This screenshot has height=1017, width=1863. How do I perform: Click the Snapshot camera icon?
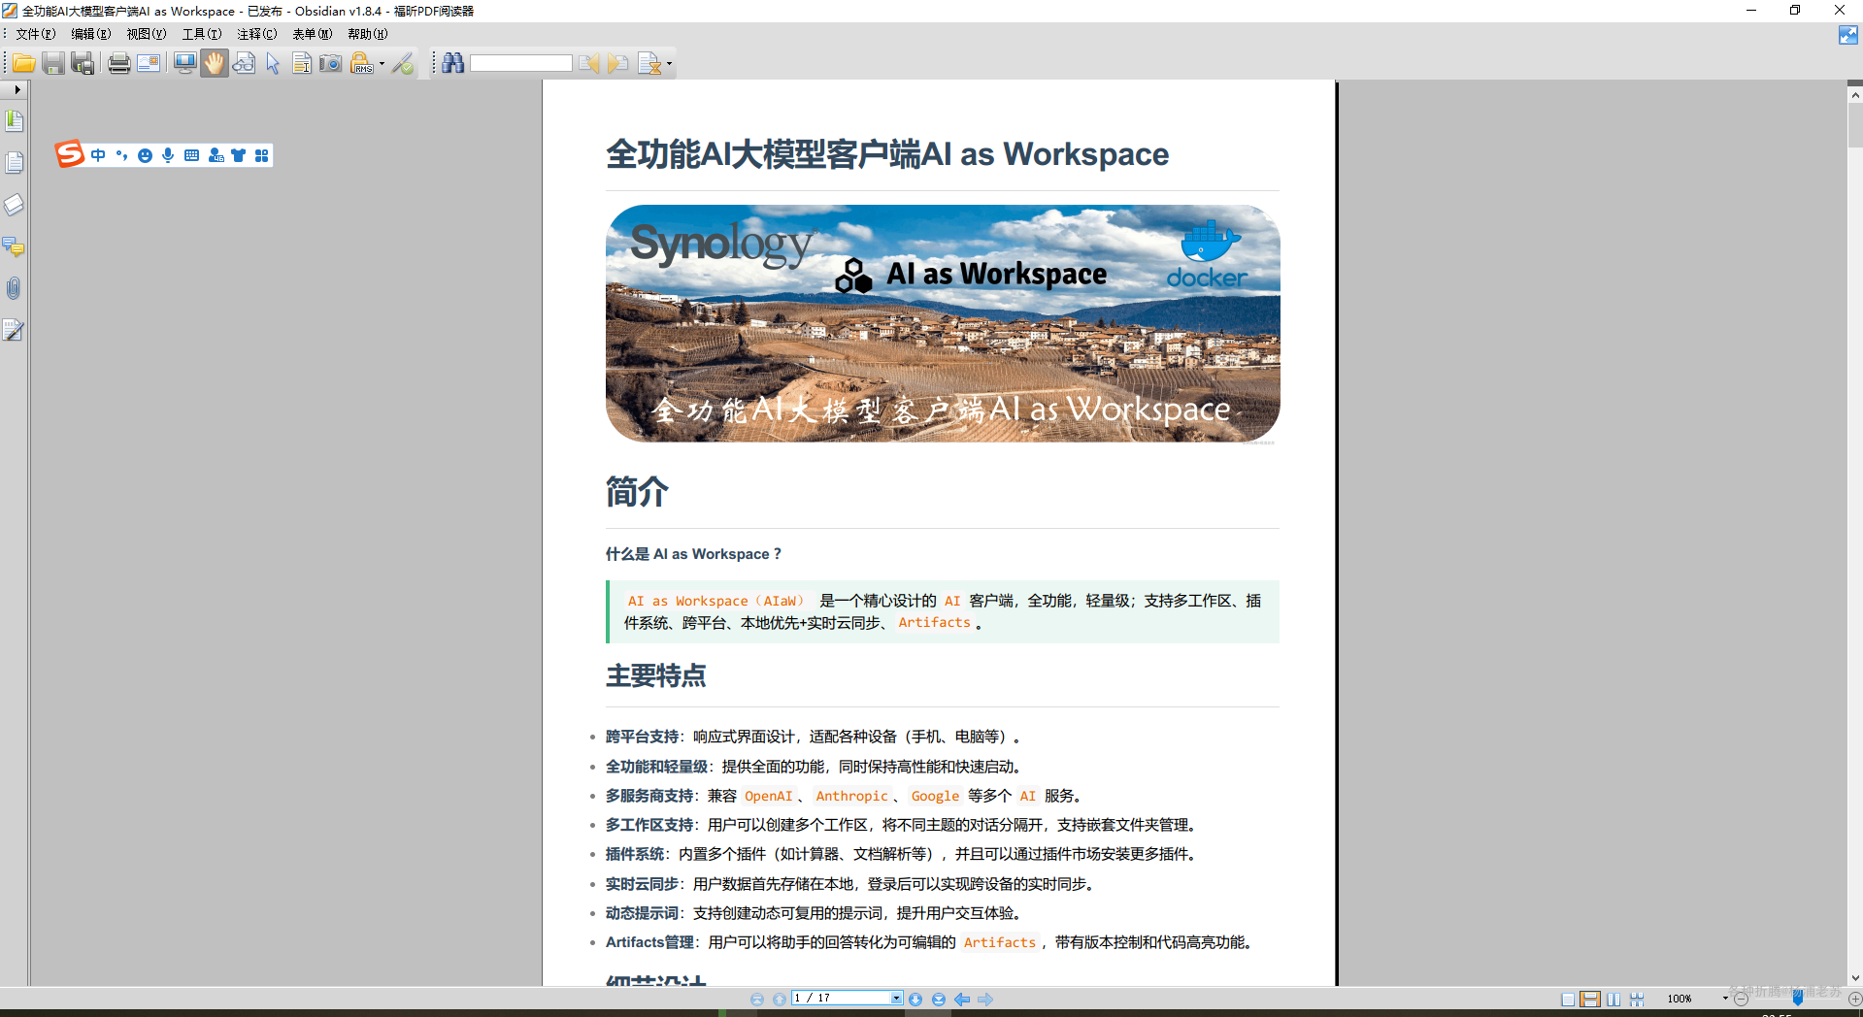tap(331, 64)
